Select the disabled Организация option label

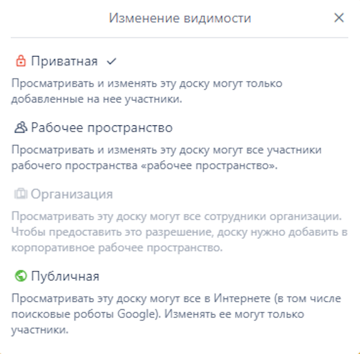tap(71, 194)
